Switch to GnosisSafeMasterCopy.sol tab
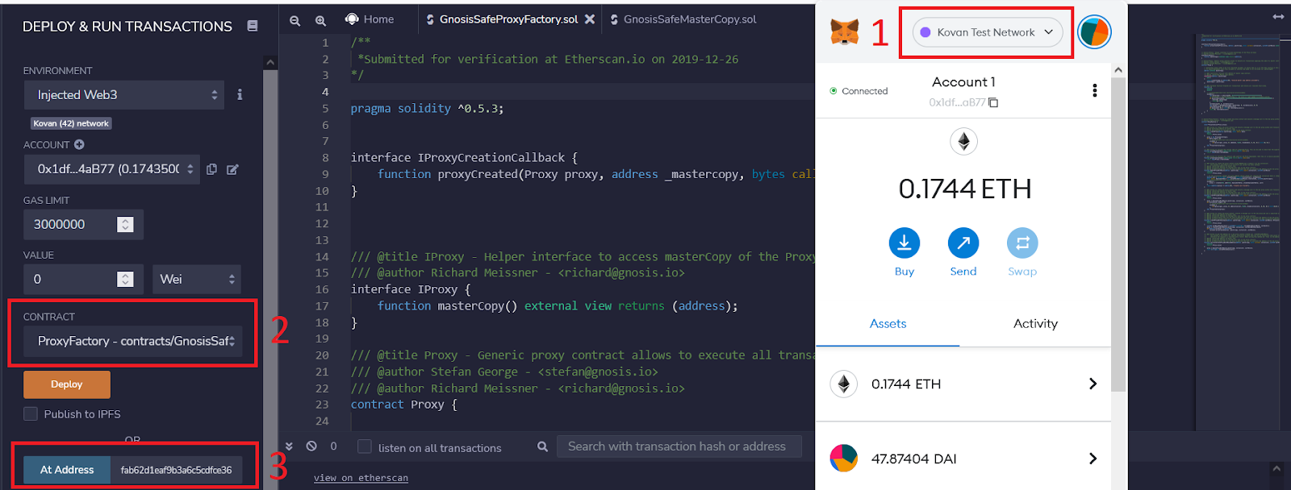1291x490 pixels. pyautogui.click(x=690, y=19)
